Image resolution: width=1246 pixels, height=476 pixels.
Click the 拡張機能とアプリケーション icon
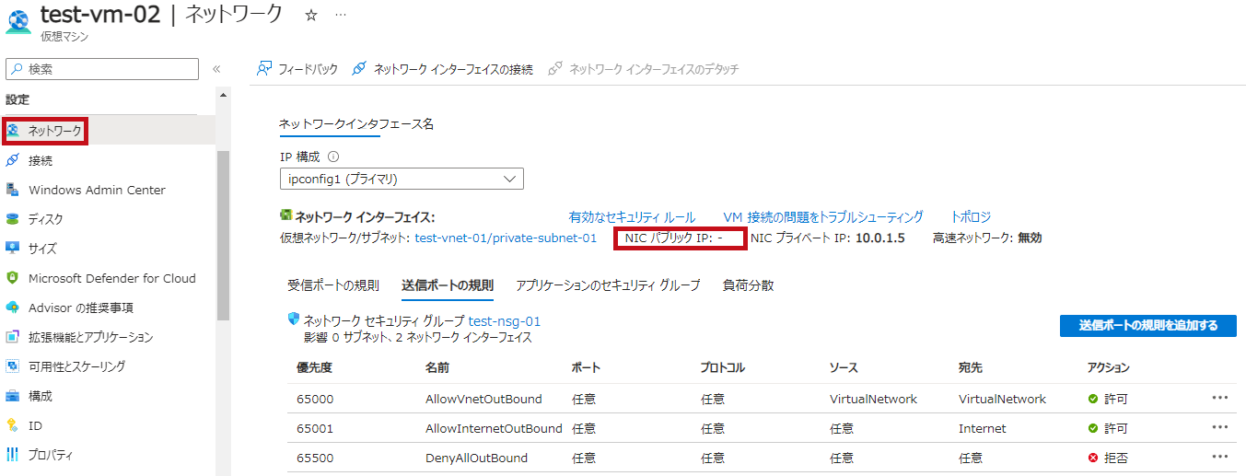pyautogui.click(x=13, y=337)
